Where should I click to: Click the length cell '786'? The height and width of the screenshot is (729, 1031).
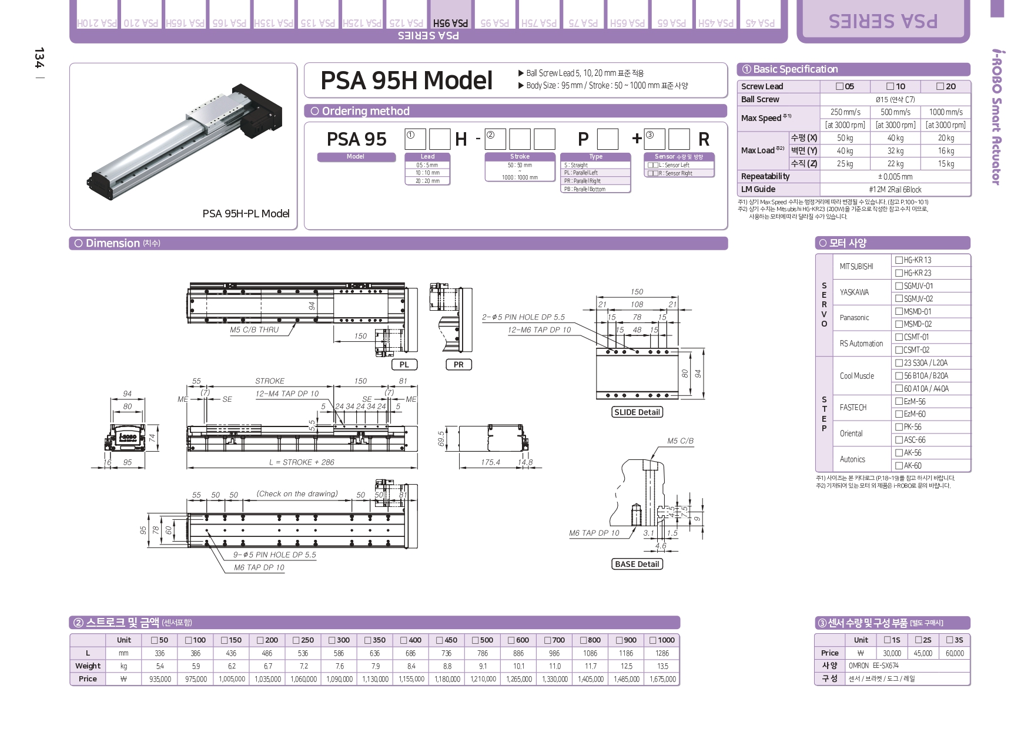tap(483, 653)
